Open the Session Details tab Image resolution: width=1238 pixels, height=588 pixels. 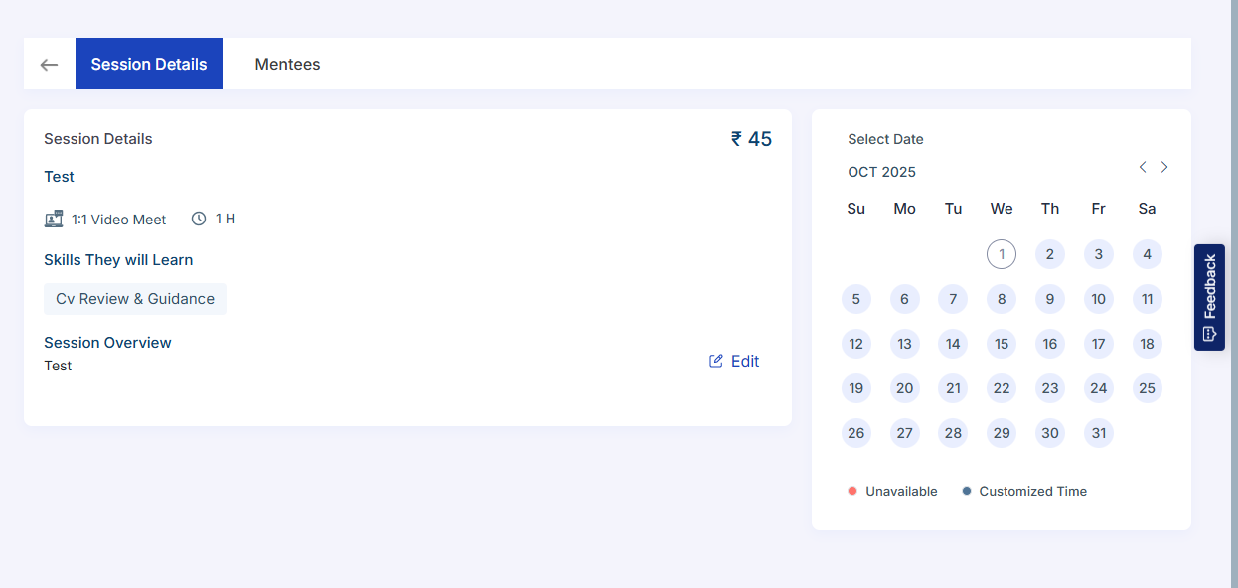(149, 65)
